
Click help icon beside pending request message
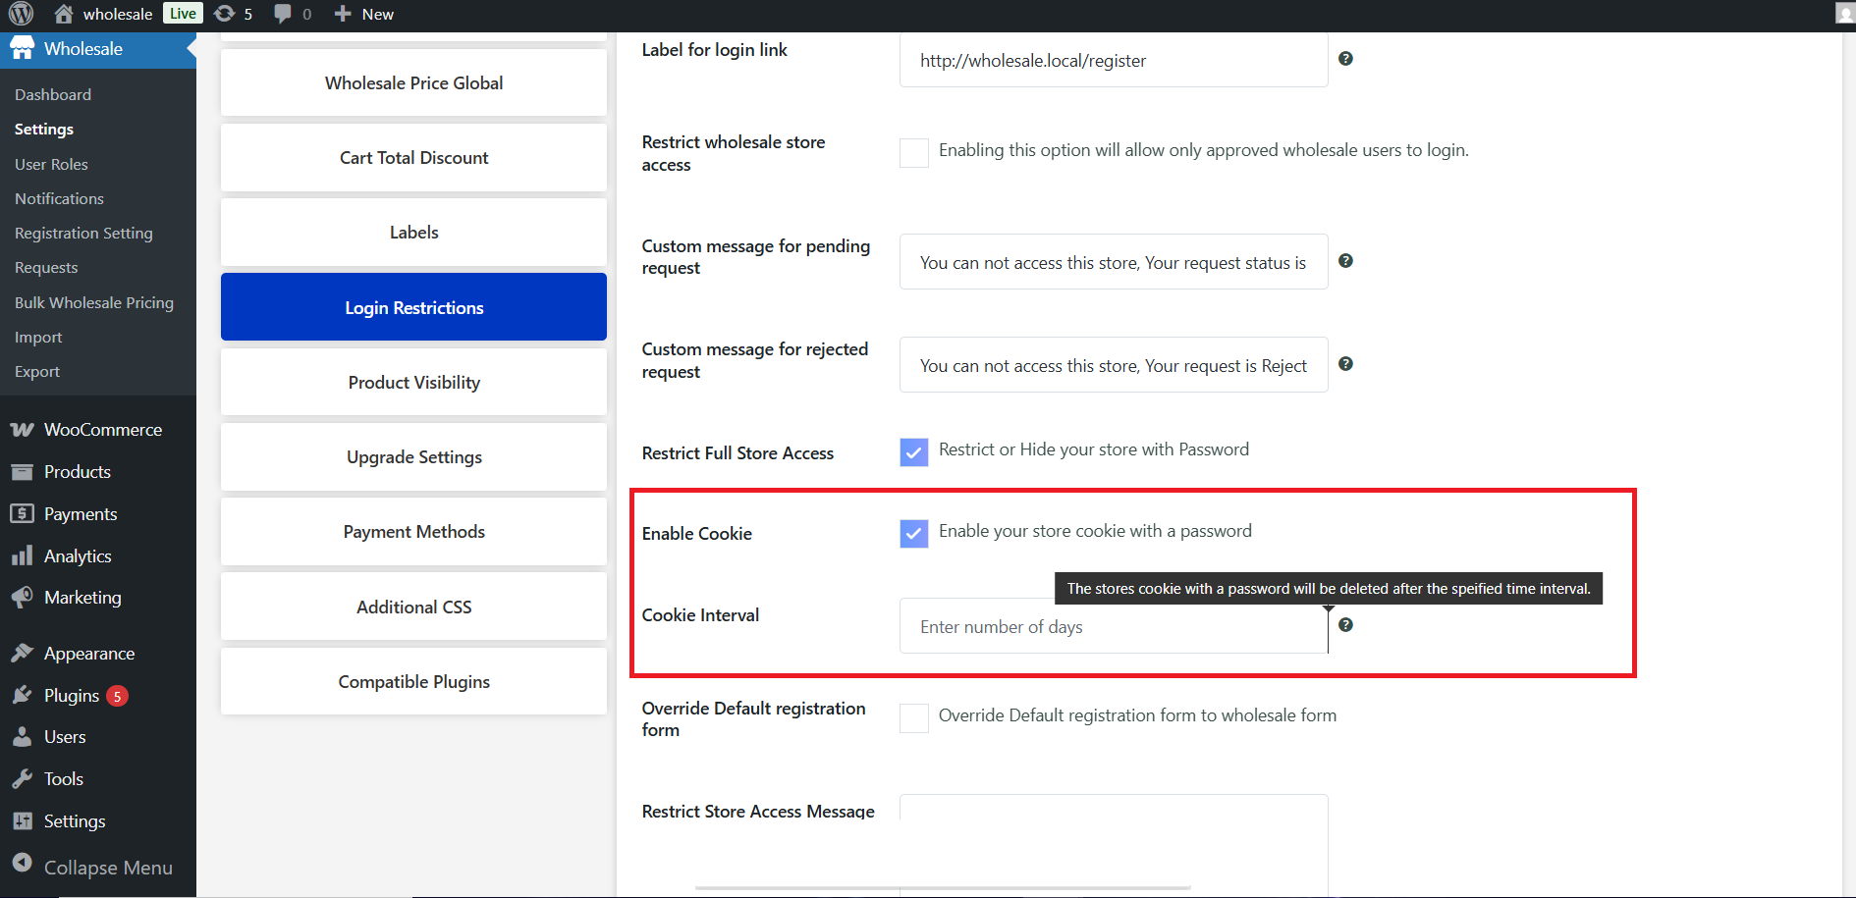(x=1345, y=261)
